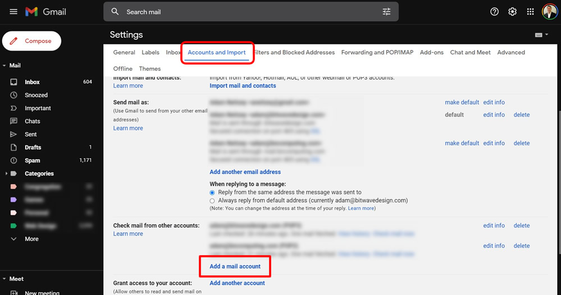Switch to Filters and Blocked Addresses tab

pyautogui.click(x=294, y=52)
